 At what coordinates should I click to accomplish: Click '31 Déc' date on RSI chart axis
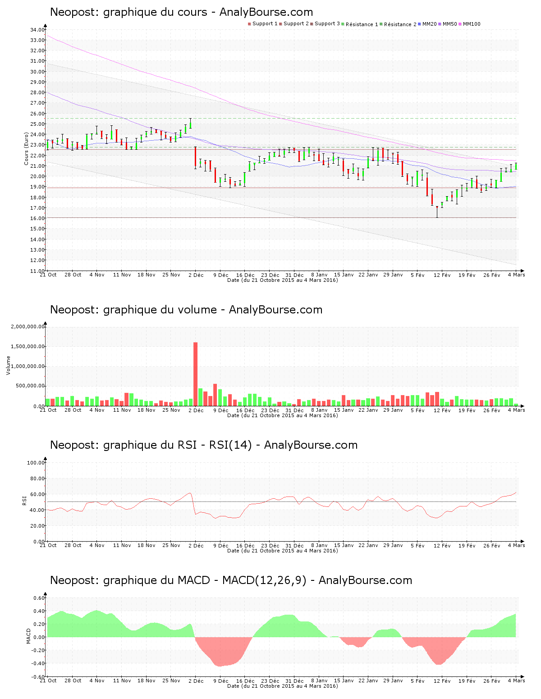[x=295, y=545]
